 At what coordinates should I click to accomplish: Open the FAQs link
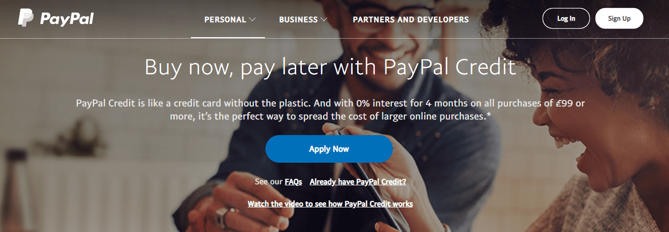tap(293, 182)
